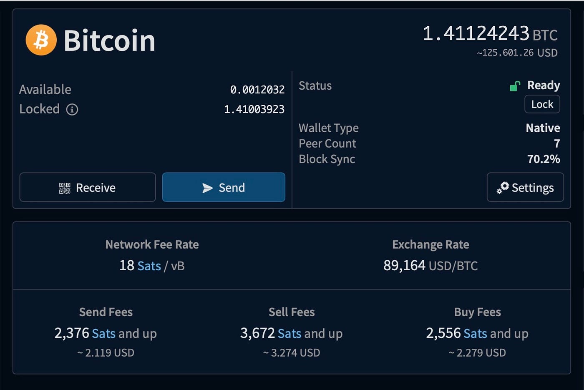The width and height of the screenshot is (584, 390).
Task: Click the 1.41124243 BTC total balance
Action: tap(477, 33)
